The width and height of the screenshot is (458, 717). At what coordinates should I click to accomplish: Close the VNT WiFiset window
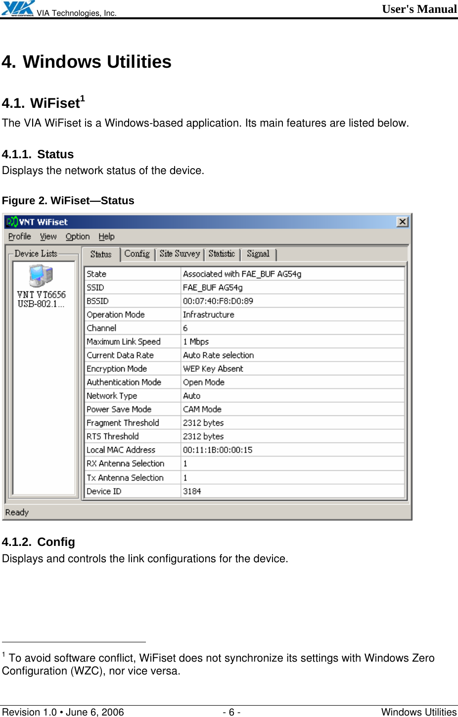pos(404,222)
